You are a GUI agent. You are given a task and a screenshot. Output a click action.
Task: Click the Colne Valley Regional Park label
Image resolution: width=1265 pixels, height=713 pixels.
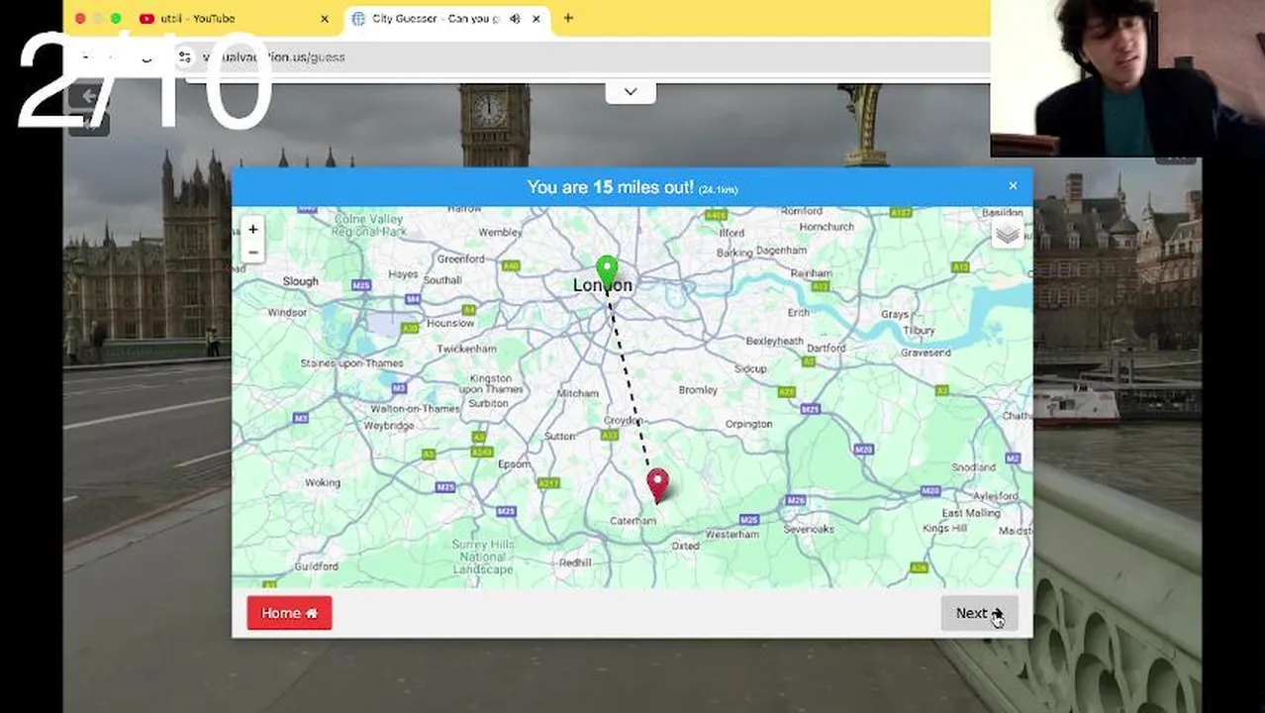[x=369, y=225]
